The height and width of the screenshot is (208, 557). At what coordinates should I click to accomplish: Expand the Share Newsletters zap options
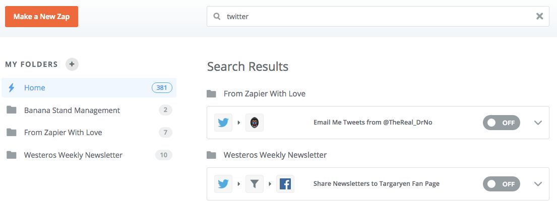(538, 184)
